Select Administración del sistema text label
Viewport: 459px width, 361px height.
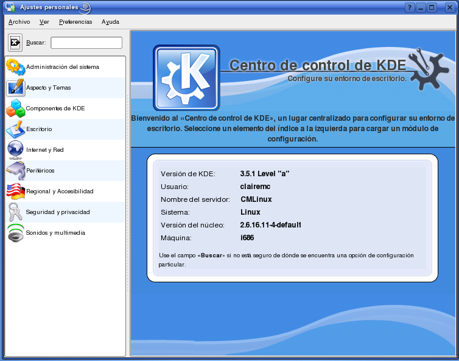click(63, 67)
